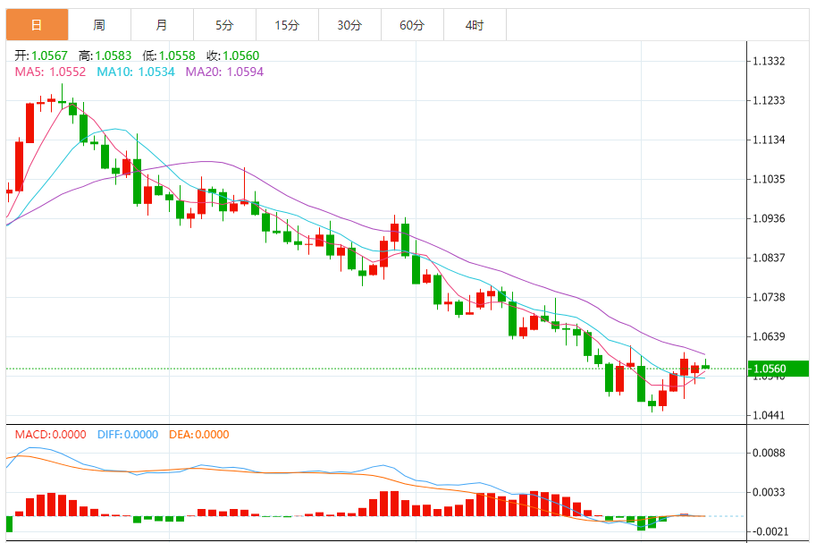The width and height of the screenshot is (816, 543).
Task: Switch to the 月 monthly tab
Action: click(x=162, y=25)
